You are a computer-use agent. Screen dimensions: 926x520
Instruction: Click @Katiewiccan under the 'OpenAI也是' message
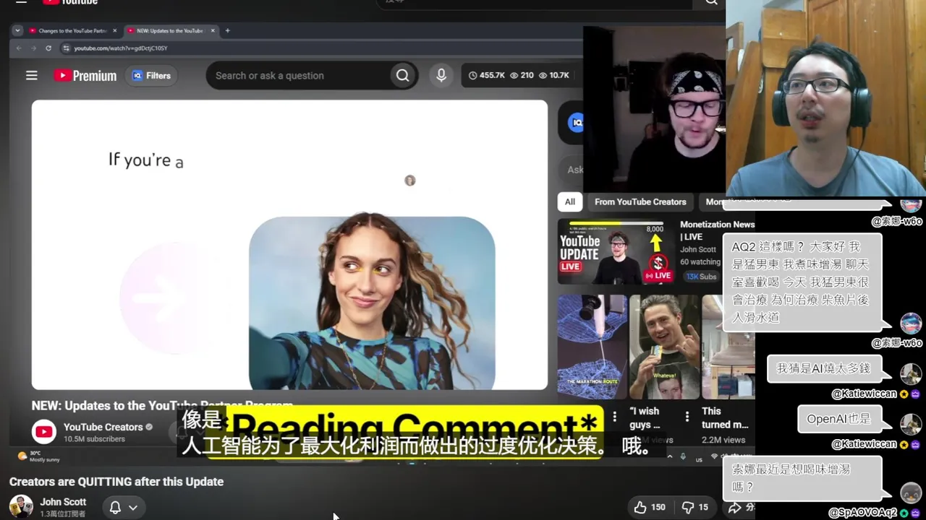pos(864,444)
